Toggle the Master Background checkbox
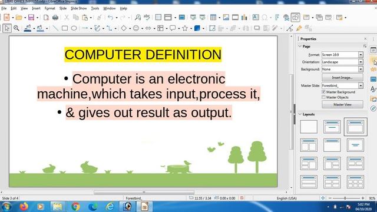This screenshot has height=212, width=377. tap(323, 92)
